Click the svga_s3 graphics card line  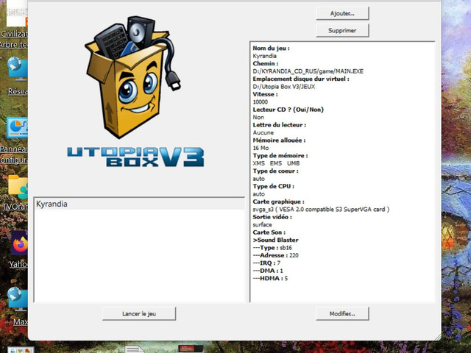pos(321,209)
